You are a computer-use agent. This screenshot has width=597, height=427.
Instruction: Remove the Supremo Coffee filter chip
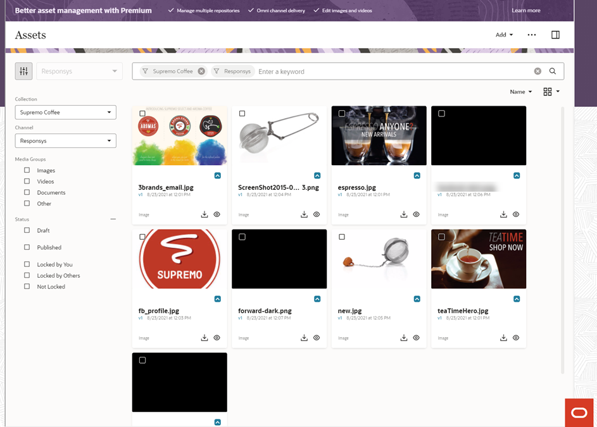point(201,71)
